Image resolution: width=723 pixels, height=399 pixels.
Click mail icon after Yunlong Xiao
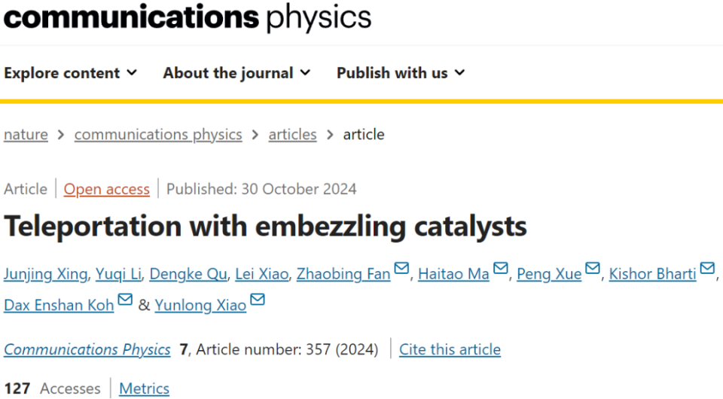pos(258,299)
